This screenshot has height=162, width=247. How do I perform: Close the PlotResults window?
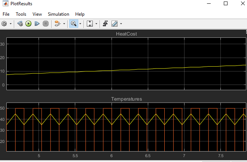(243, 3)
